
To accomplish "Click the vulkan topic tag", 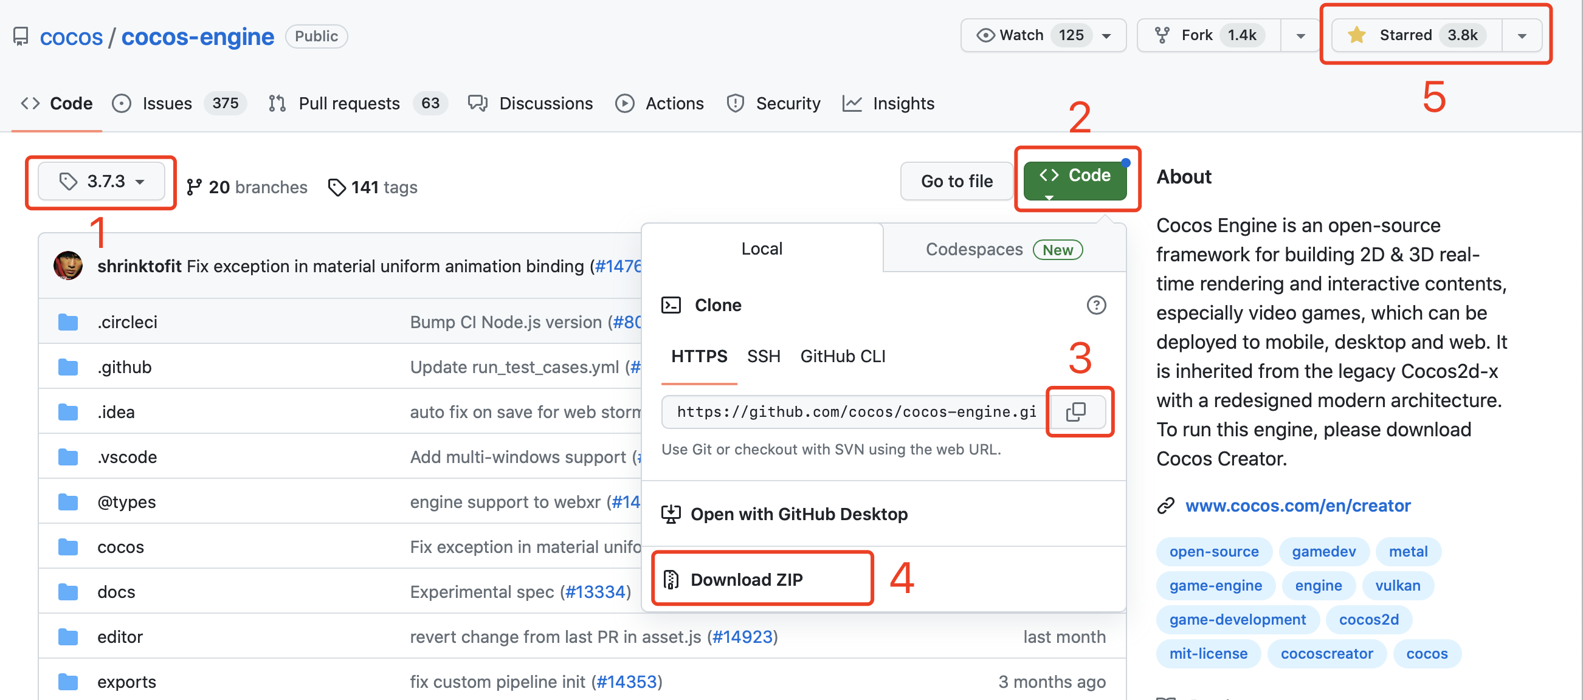I will click(x=1398, y=585).
